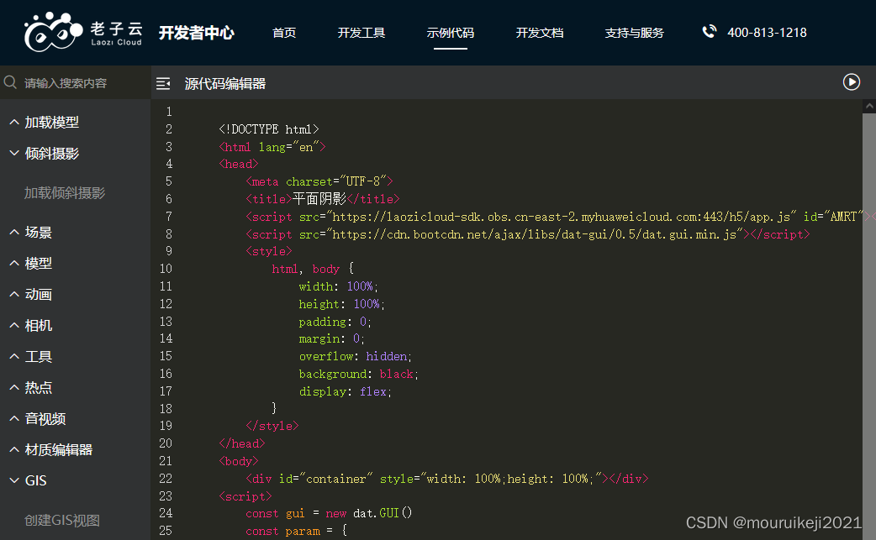Open 支持与服务 in top navigation
This screenshot has height=540, width=876.
634,33
